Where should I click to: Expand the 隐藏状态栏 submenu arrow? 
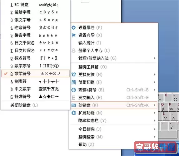[x=154, y=120]
